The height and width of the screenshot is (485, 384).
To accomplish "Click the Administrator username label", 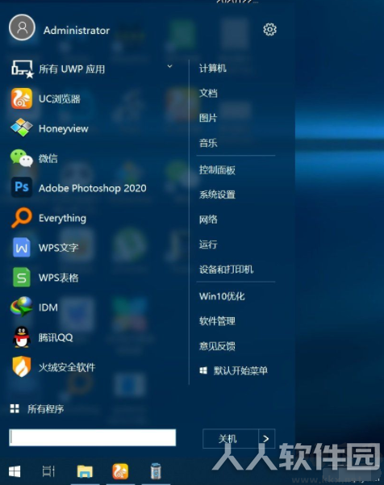I will [77, 31].
